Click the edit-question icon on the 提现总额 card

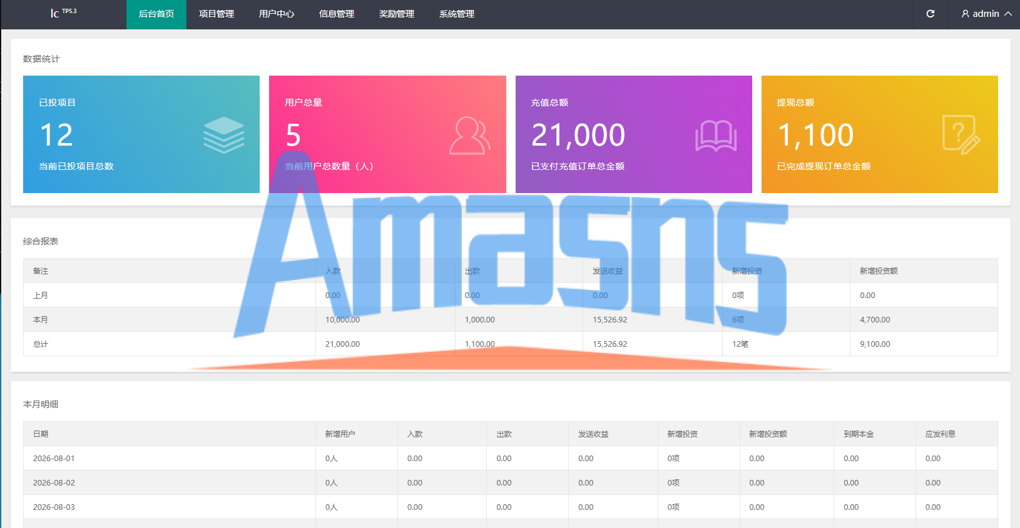pyautogui.click(x=961, y=135)
